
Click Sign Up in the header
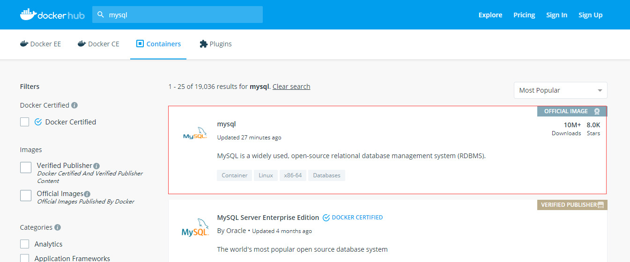590,15
